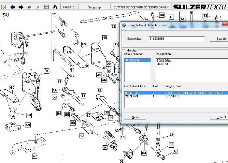Screen dimensions: 228x163
Task: Select position label 62 in the diagram
Action: pyautogui.click(x=88, y=116)
